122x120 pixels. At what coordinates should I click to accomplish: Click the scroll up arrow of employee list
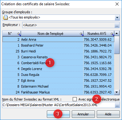[117, 33]
